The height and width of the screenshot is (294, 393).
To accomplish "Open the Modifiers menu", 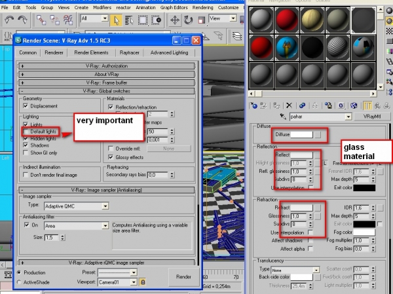I will 102,7.
